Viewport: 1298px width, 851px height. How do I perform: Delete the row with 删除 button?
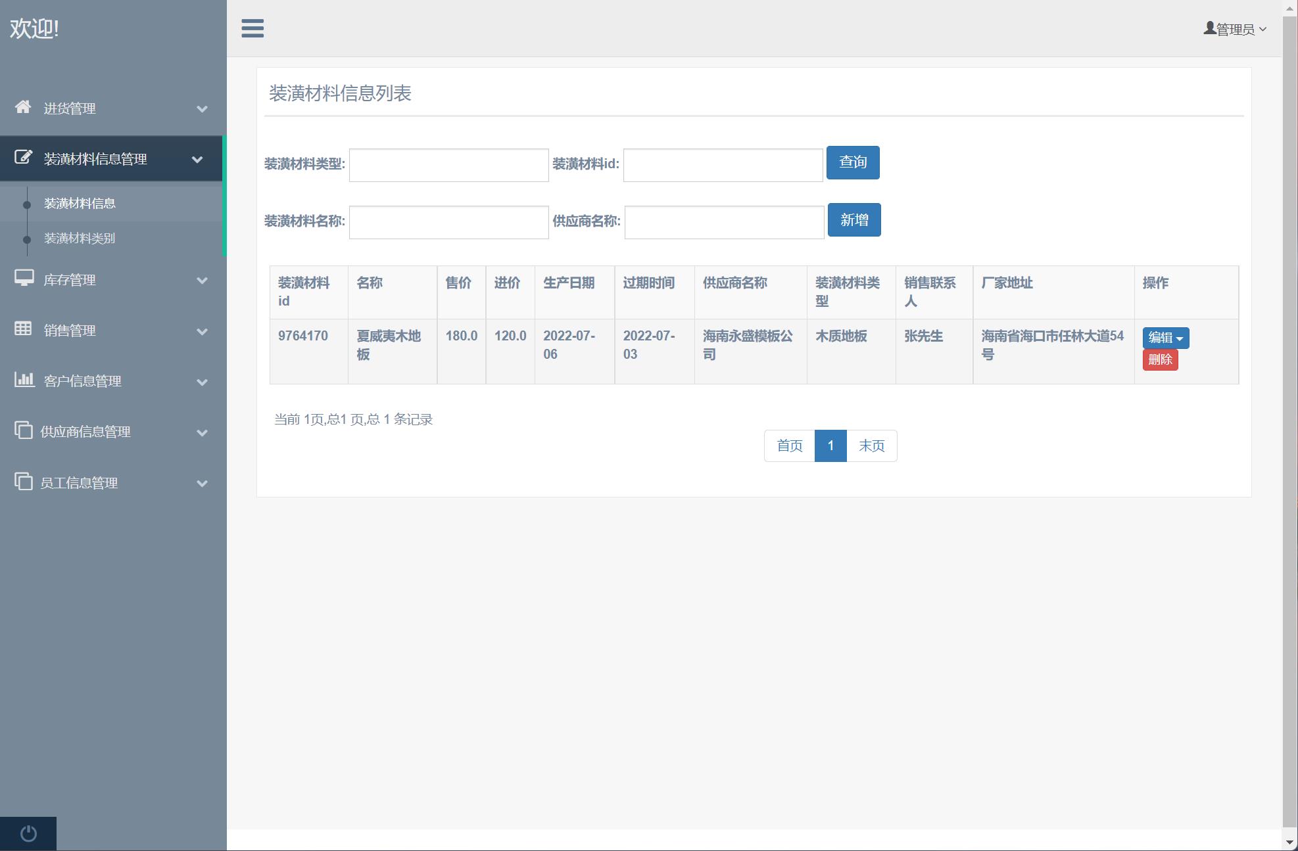tap(1160, 359)
